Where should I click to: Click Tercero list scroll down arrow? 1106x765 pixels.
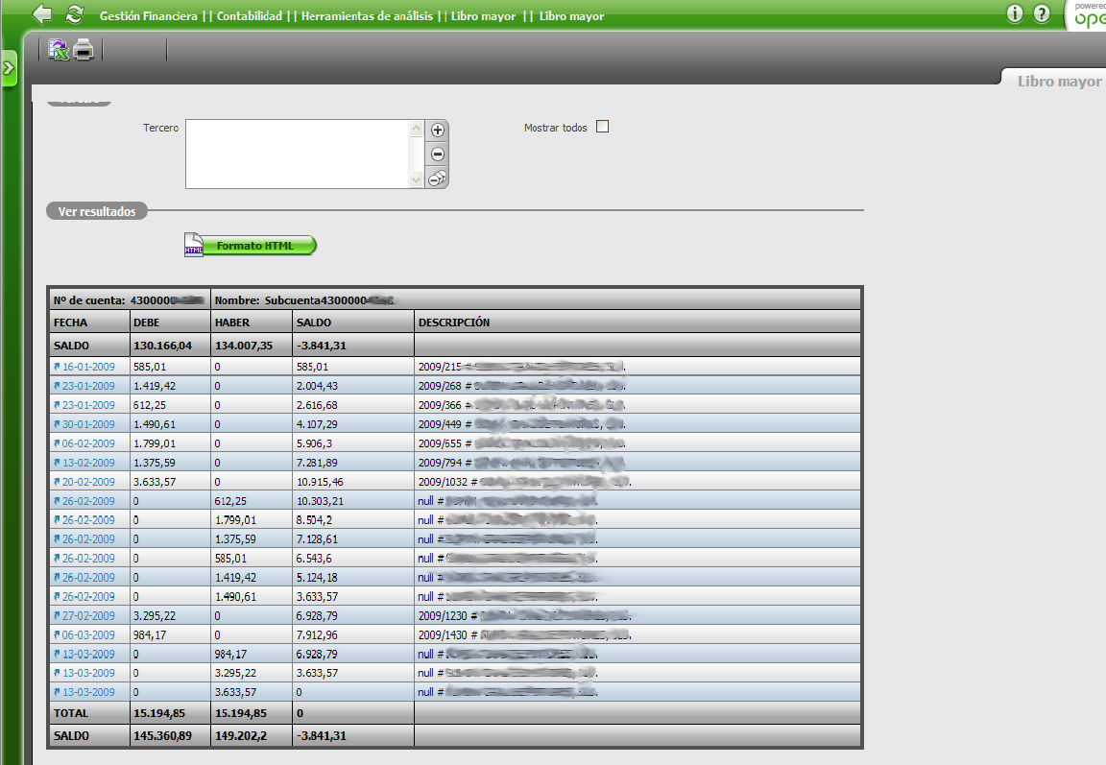point(416,179)
